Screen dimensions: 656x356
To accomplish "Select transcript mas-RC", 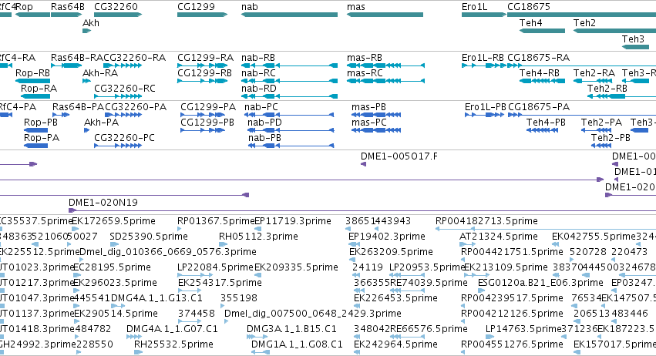I will [x=385, y=81].
